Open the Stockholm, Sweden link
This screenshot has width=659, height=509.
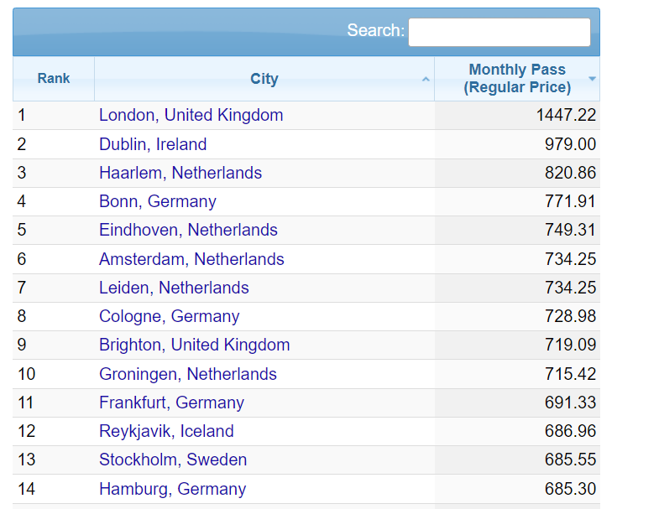173,460
